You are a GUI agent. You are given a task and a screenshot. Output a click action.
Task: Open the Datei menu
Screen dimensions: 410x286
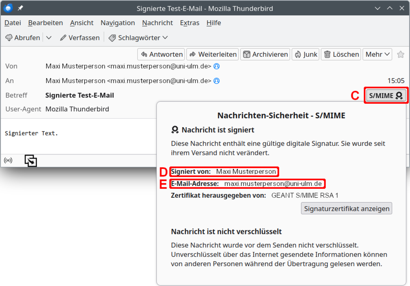[13, 23]
